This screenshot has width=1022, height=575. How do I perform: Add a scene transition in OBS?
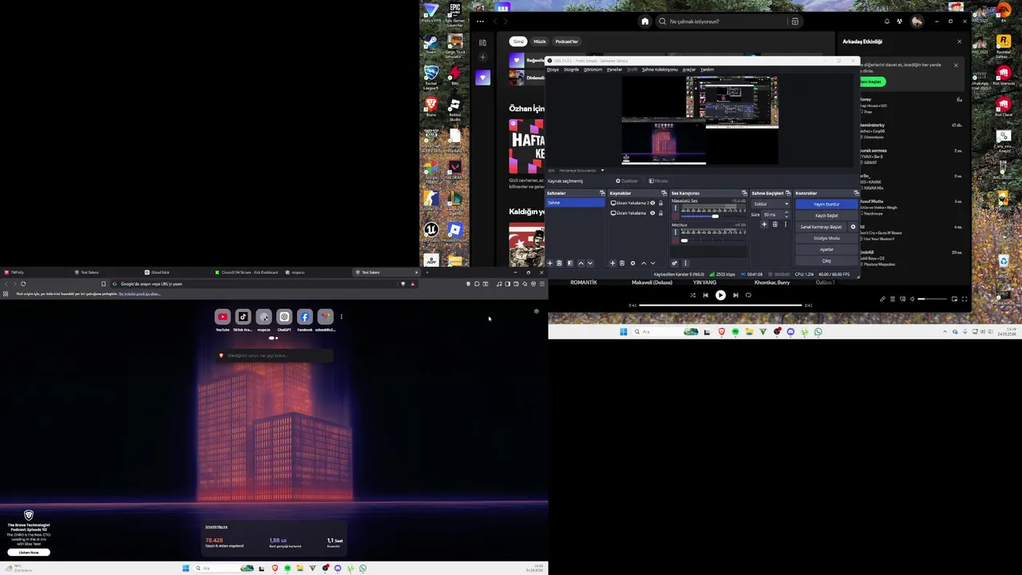pos(764,224)
